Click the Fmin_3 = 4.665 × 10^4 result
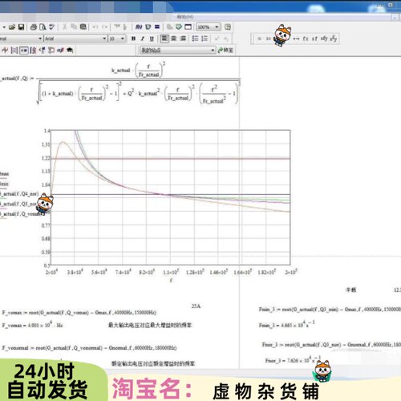Viewport: 401px width, 401px height. 286,325
